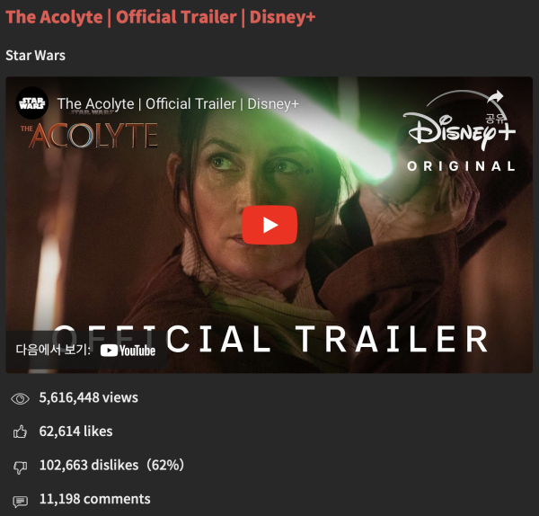Viewport: 539px width, 516px height.
Task: Click the 공유 share label on video
Action: pos(495,119)
